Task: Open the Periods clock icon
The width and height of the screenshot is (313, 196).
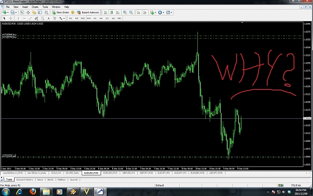Action: click(x=160, y=13)
